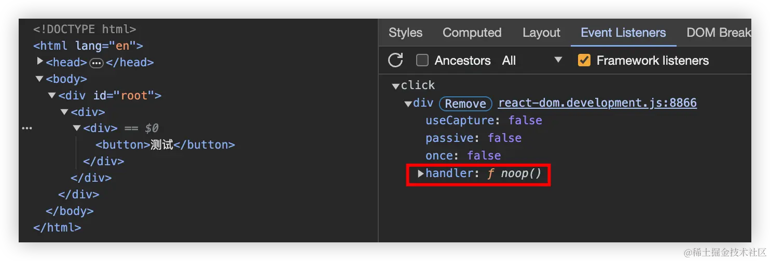770x261 pixels.
Task: Click the refresh event listeners icon
Action: pyautogui.click(x=395, y=61)
